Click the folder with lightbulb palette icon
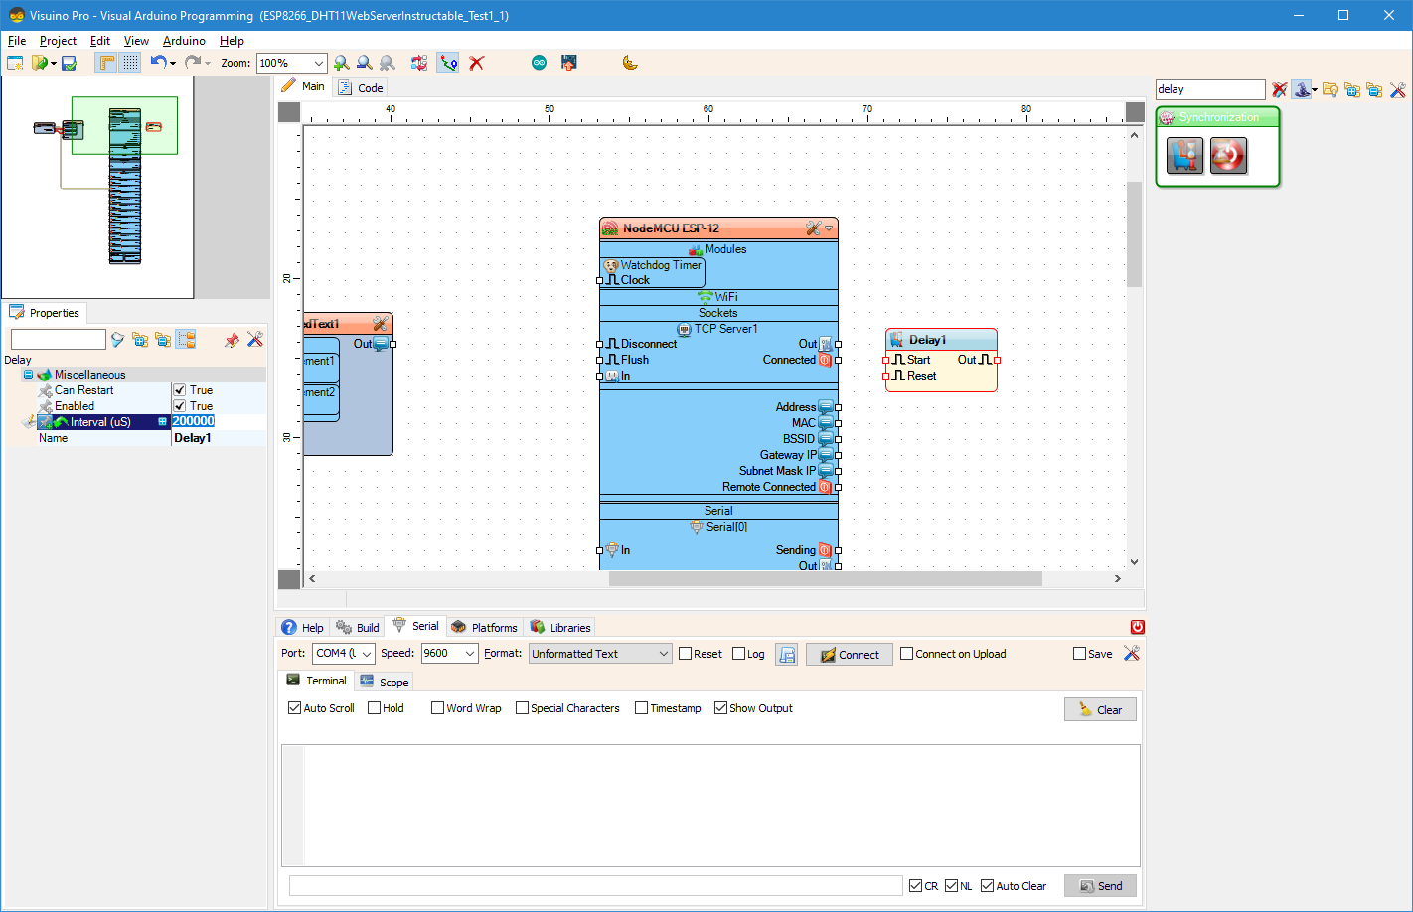Screen dimensions: 1413x912 click(x=1330, y=89)
